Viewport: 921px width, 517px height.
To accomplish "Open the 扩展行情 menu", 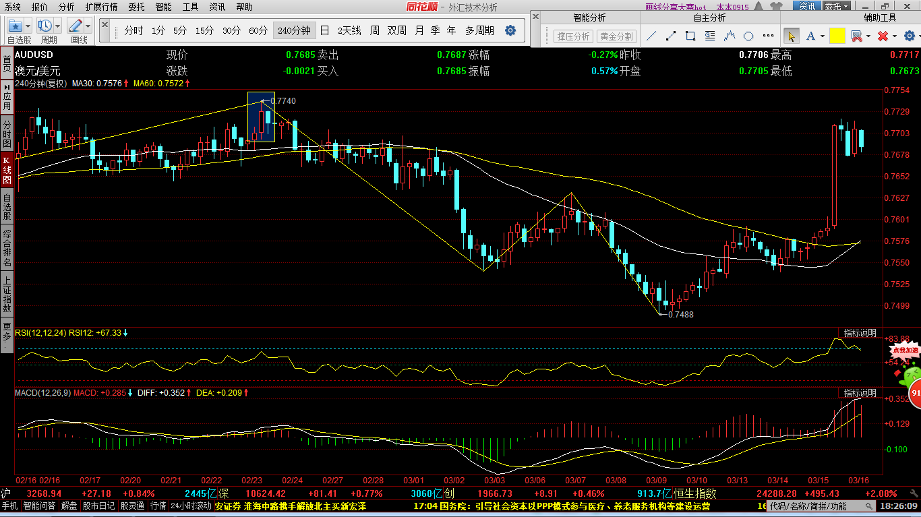I will coord(101,7).
